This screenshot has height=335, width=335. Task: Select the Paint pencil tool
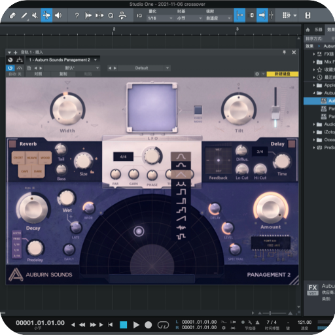pyautogui.click(x=24, y=16)
